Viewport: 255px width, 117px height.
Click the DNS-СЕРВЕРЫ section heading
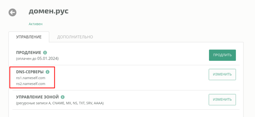[30, 72]
